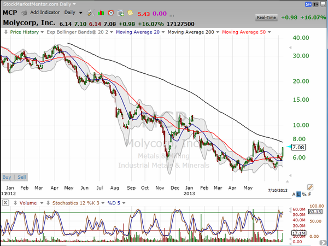
Task: Open StockMarketMentor.com Daily layout dropdown
Action: click(74, 4)
